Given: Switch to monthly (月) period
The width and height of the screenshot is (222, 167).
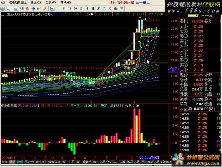Looking at the screenshot, I should pos(104,9).
